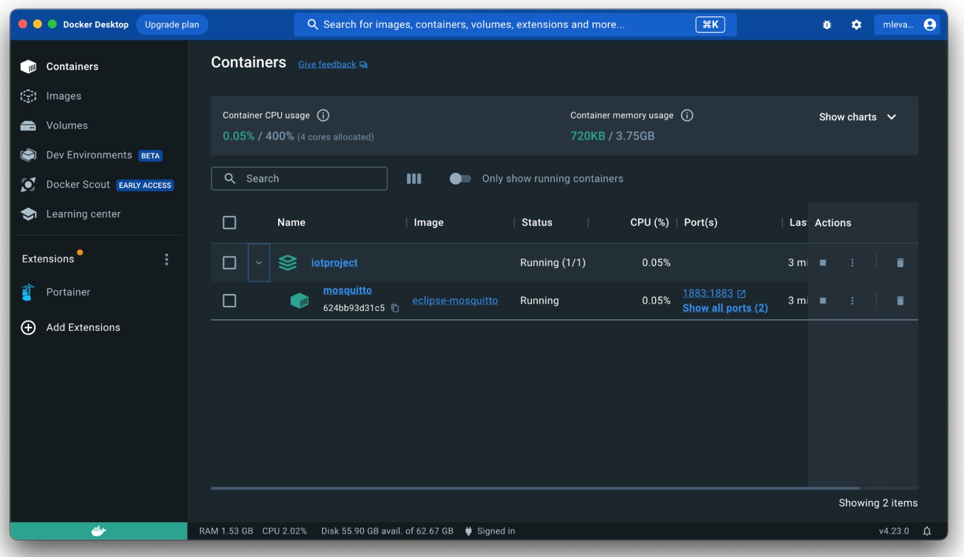Toggle Only show running containers

(x=460, y=178)
